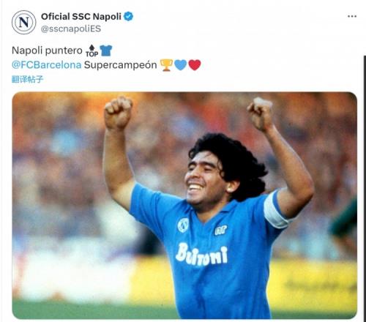Click the Buitoni sponsor logo on the jersey

(201, 255)
